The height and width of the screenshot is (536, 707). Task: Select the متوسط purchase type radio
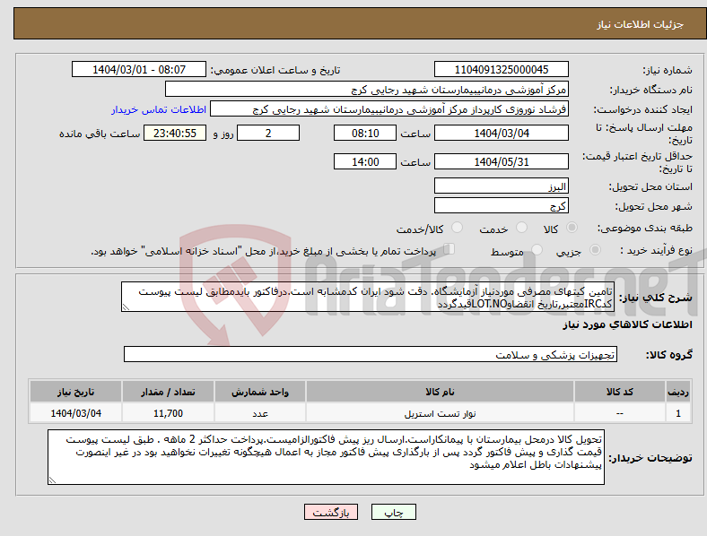pos(537,250)
